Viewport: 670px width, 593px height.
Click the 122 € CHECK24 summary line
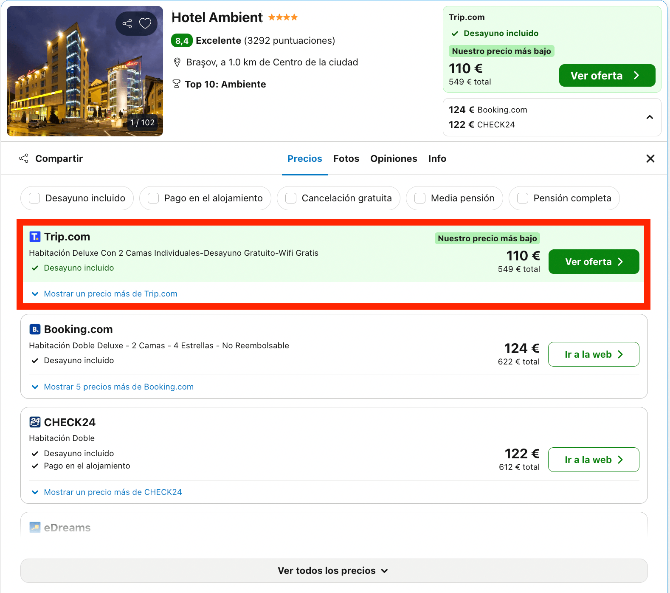(482, 124)
